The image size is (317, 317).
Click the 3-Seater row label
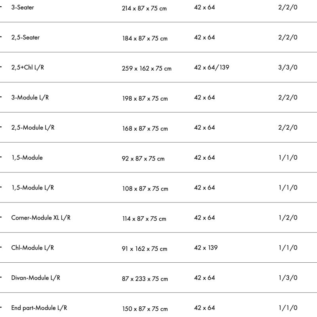coord(23,8)
